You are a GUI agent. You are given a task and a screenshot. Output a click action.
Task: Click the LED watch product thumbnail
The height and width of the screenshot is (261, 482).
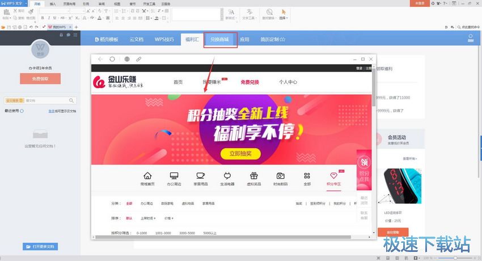click(401, 186)
